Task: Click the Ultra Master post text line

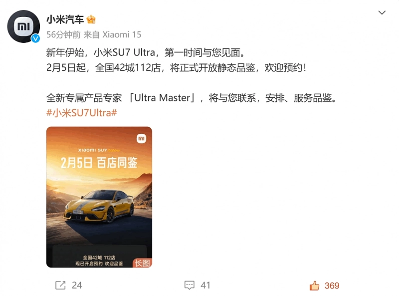Action: [193, 98]
